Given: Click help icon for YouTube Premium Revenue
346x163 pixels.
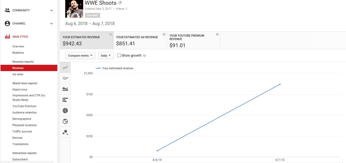Looking at the screenshot, I should point(217,34).
